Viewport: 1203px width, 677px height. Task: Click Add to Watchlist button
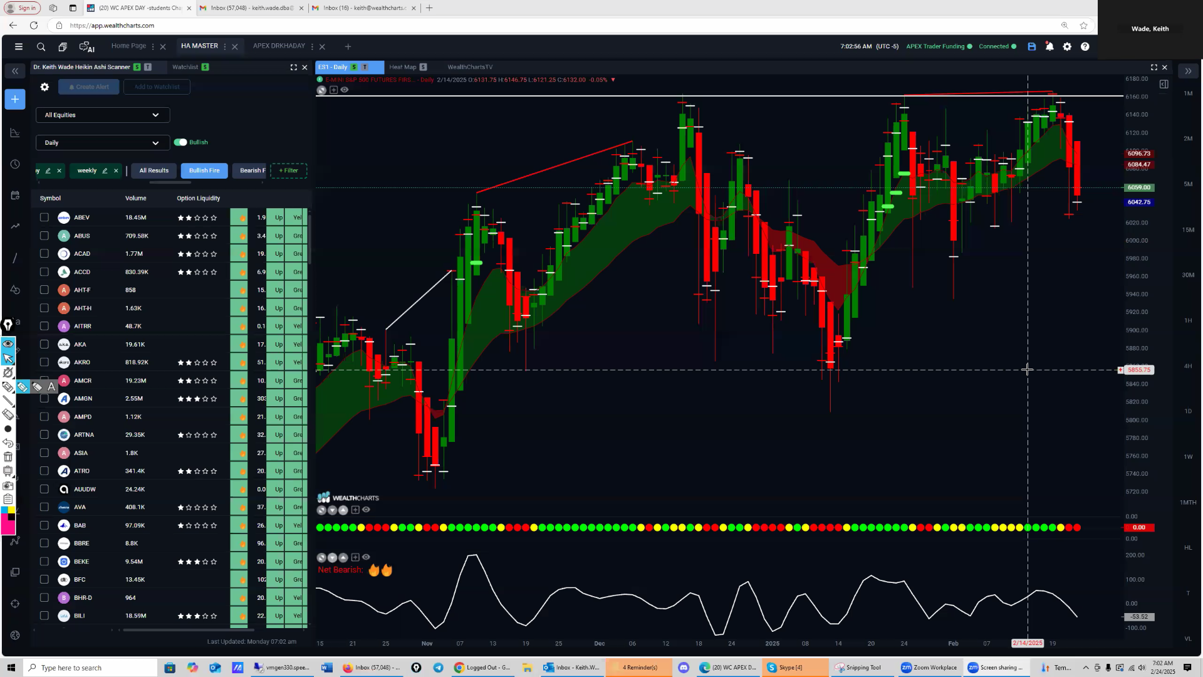click(157, 87)
